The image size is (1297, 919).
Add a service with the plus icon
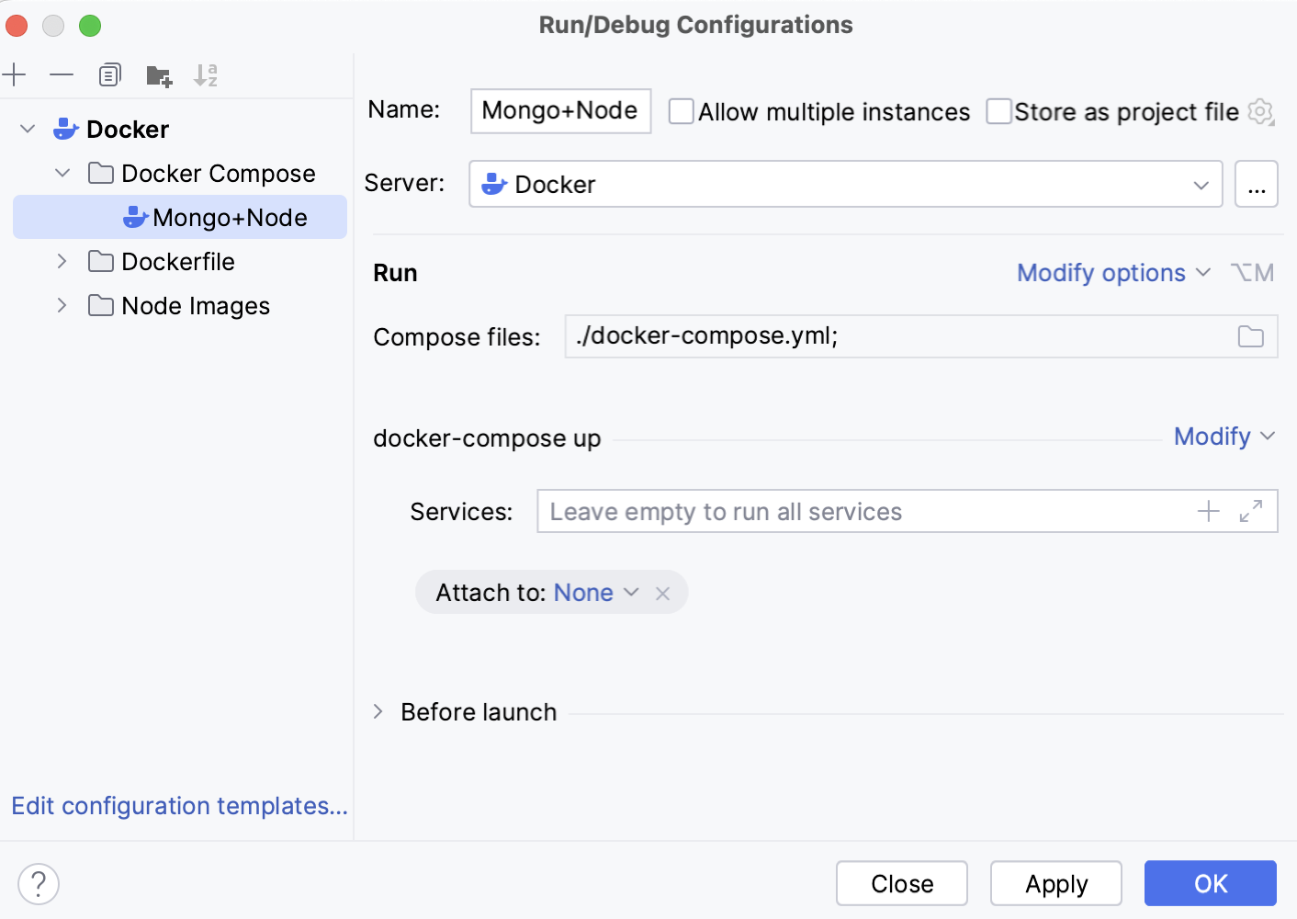[1207, 511]
